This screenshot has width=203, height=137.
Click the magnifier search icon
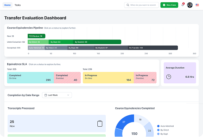(128, 5)
